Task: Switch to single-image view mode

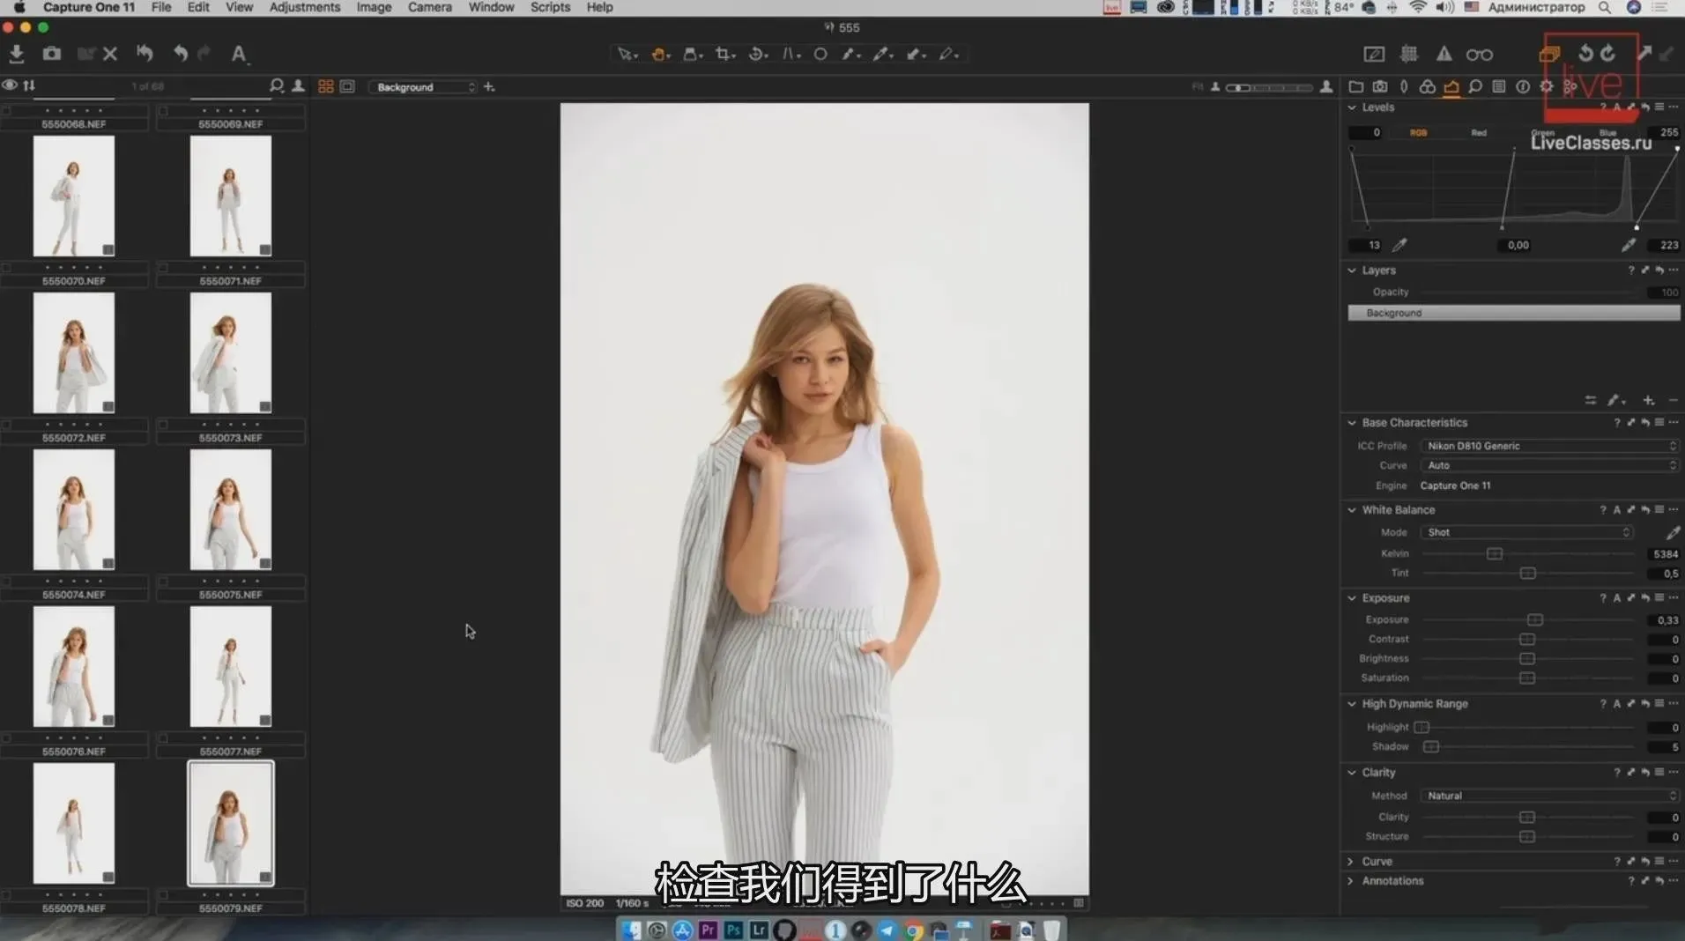Action: coord(347,86)
